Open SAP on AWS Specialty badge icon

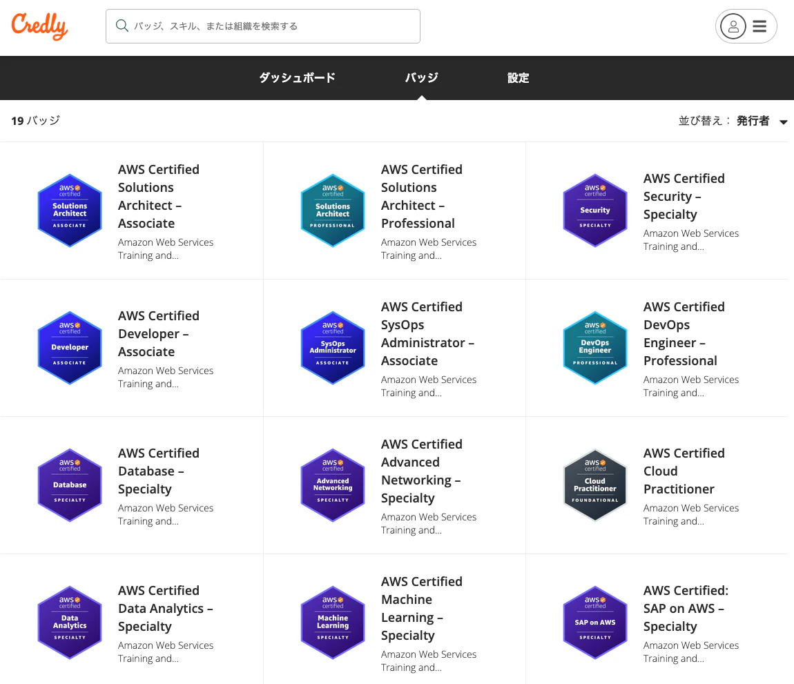pos(595,623)
